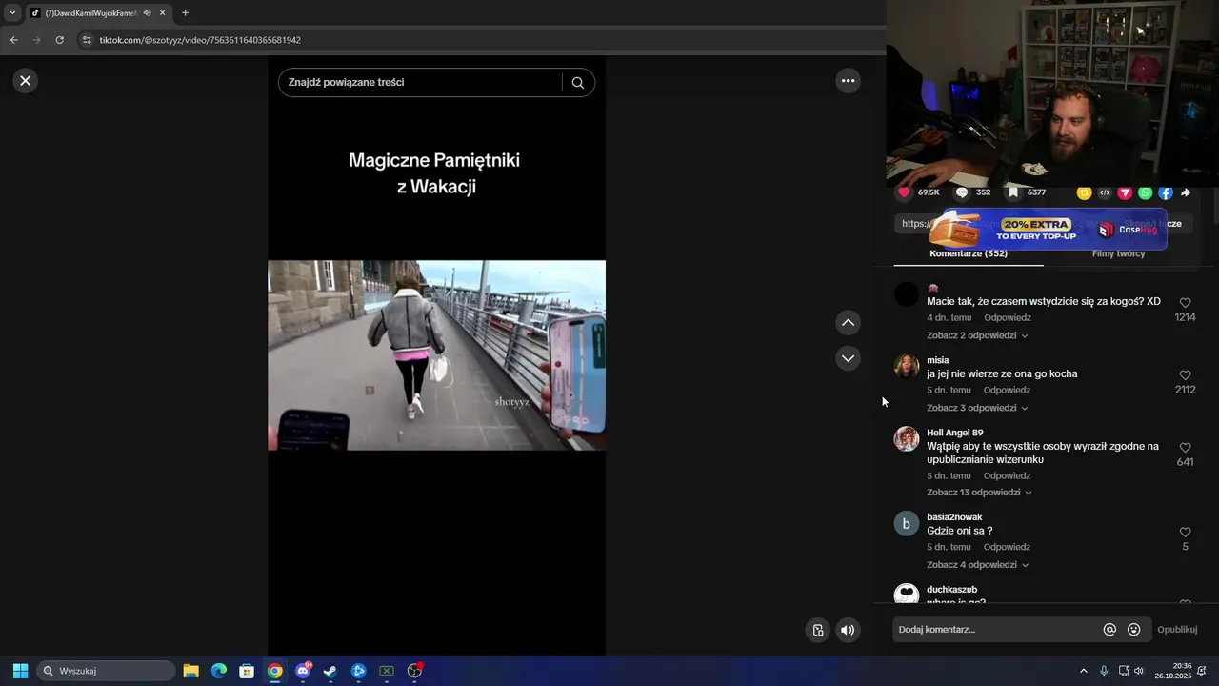Share via Facebook icon

pyautogui.click(x=1166, y=192)
